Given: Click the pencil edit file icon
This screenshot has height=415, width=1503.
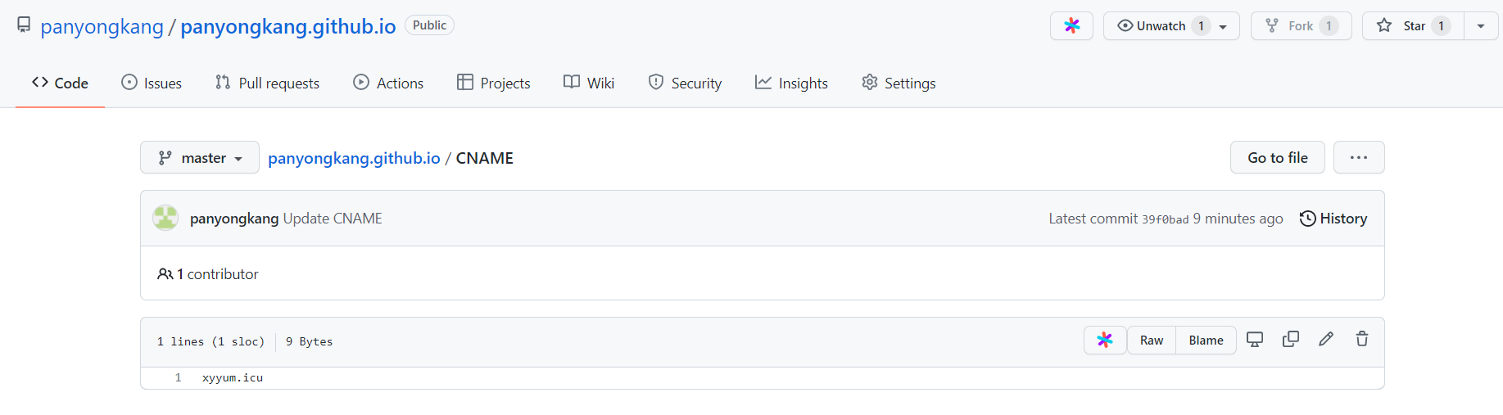Looking at the screenshot, I should (1326, 340).
